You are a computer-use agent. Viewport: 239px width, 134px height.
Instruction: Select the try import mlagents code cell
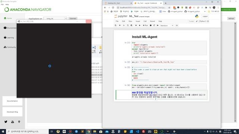(x=169, y=48)
